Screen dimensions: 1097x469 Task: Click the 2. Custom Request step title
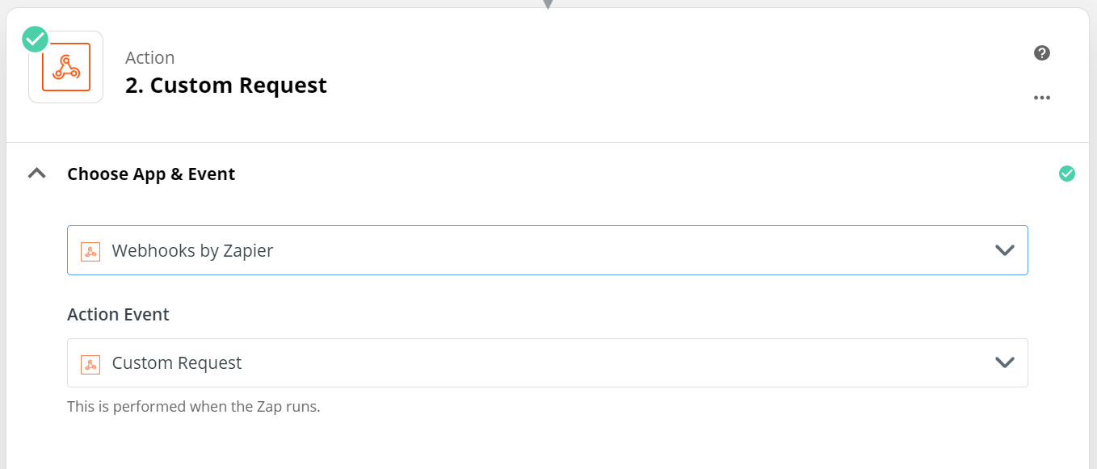pos(226,86)
